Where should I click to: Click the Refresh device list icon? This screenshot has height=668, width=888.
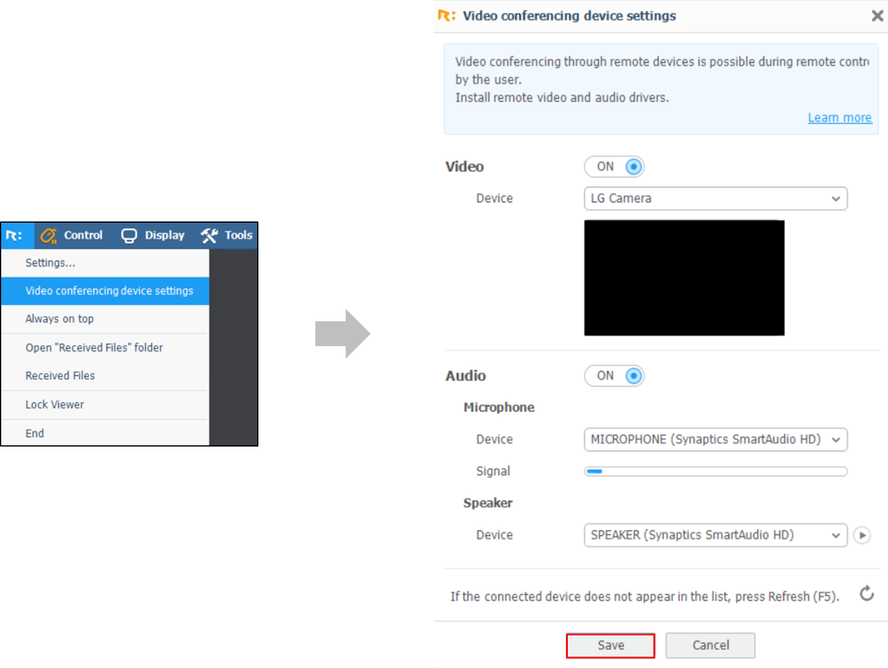click(x=867, y=593)
